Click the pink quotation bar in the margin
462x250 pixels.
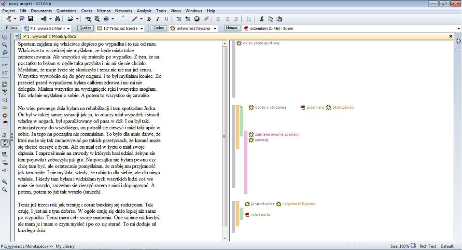245,162
